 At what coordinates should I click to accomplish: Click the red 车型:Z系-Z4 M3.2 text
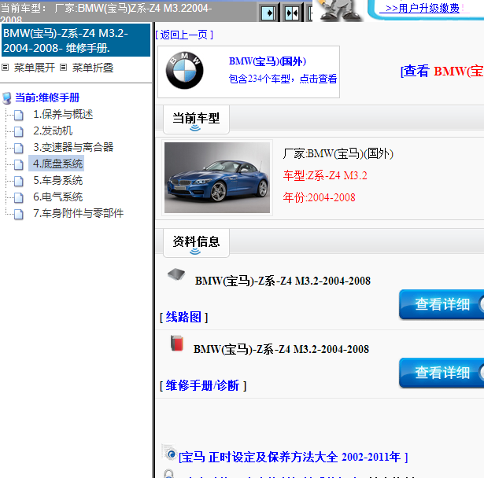point(325,175)
